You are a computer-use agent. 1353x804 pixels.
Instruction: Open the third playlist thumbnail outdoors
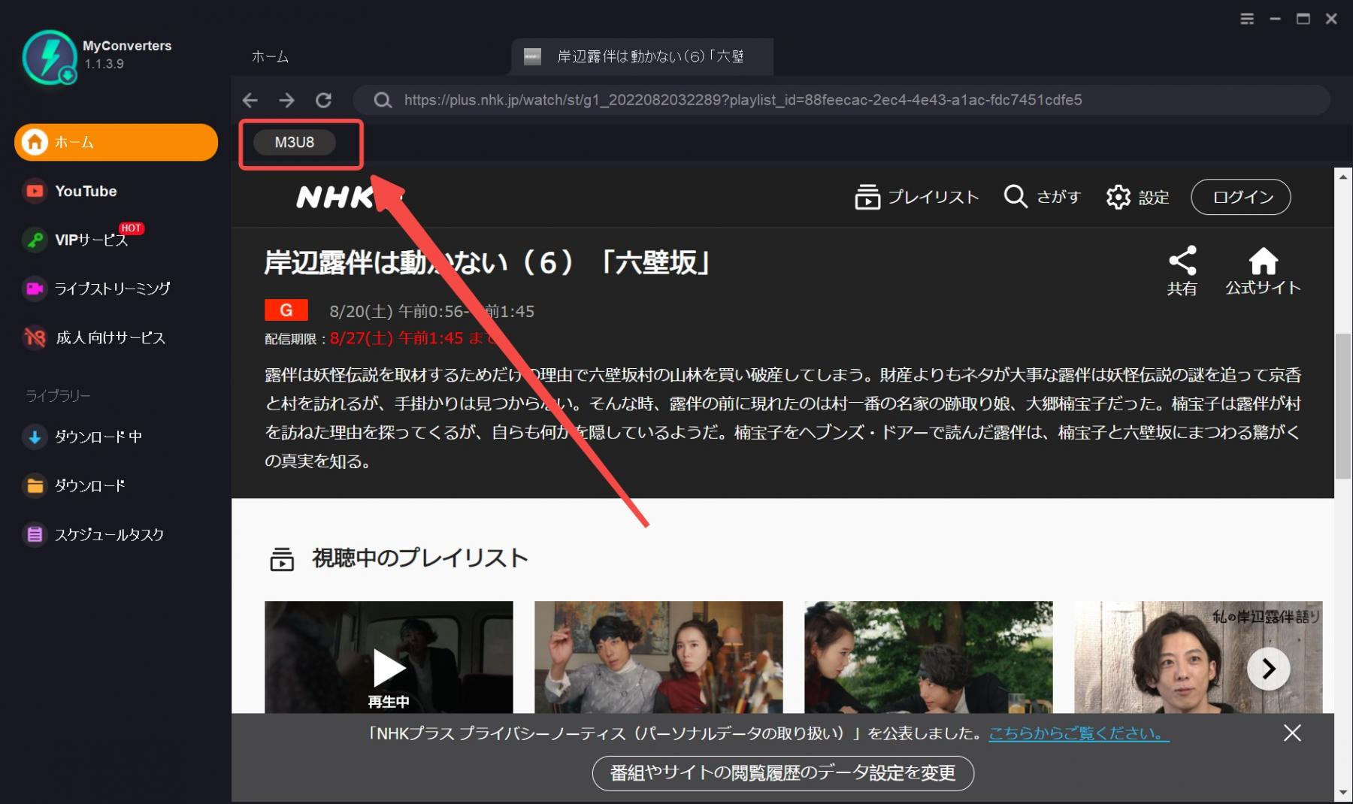click(x=928, y=657)
